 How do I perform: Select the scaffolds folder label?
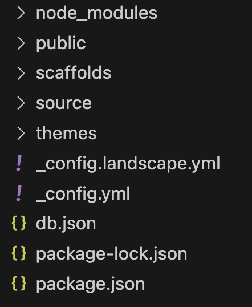pyautogui.click(x=74, y=72)
